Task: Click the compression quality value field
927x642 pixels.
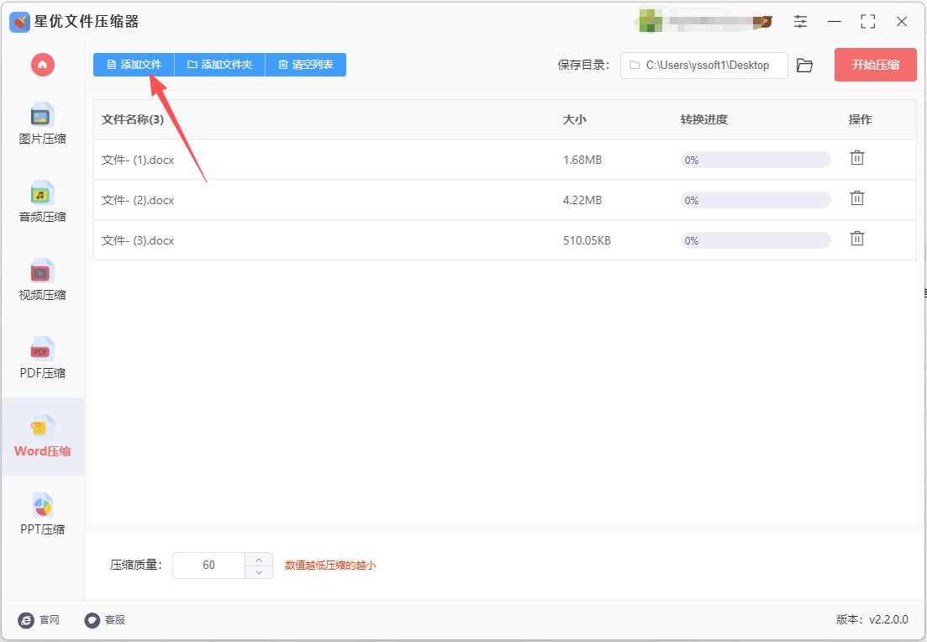Action: 208,566
